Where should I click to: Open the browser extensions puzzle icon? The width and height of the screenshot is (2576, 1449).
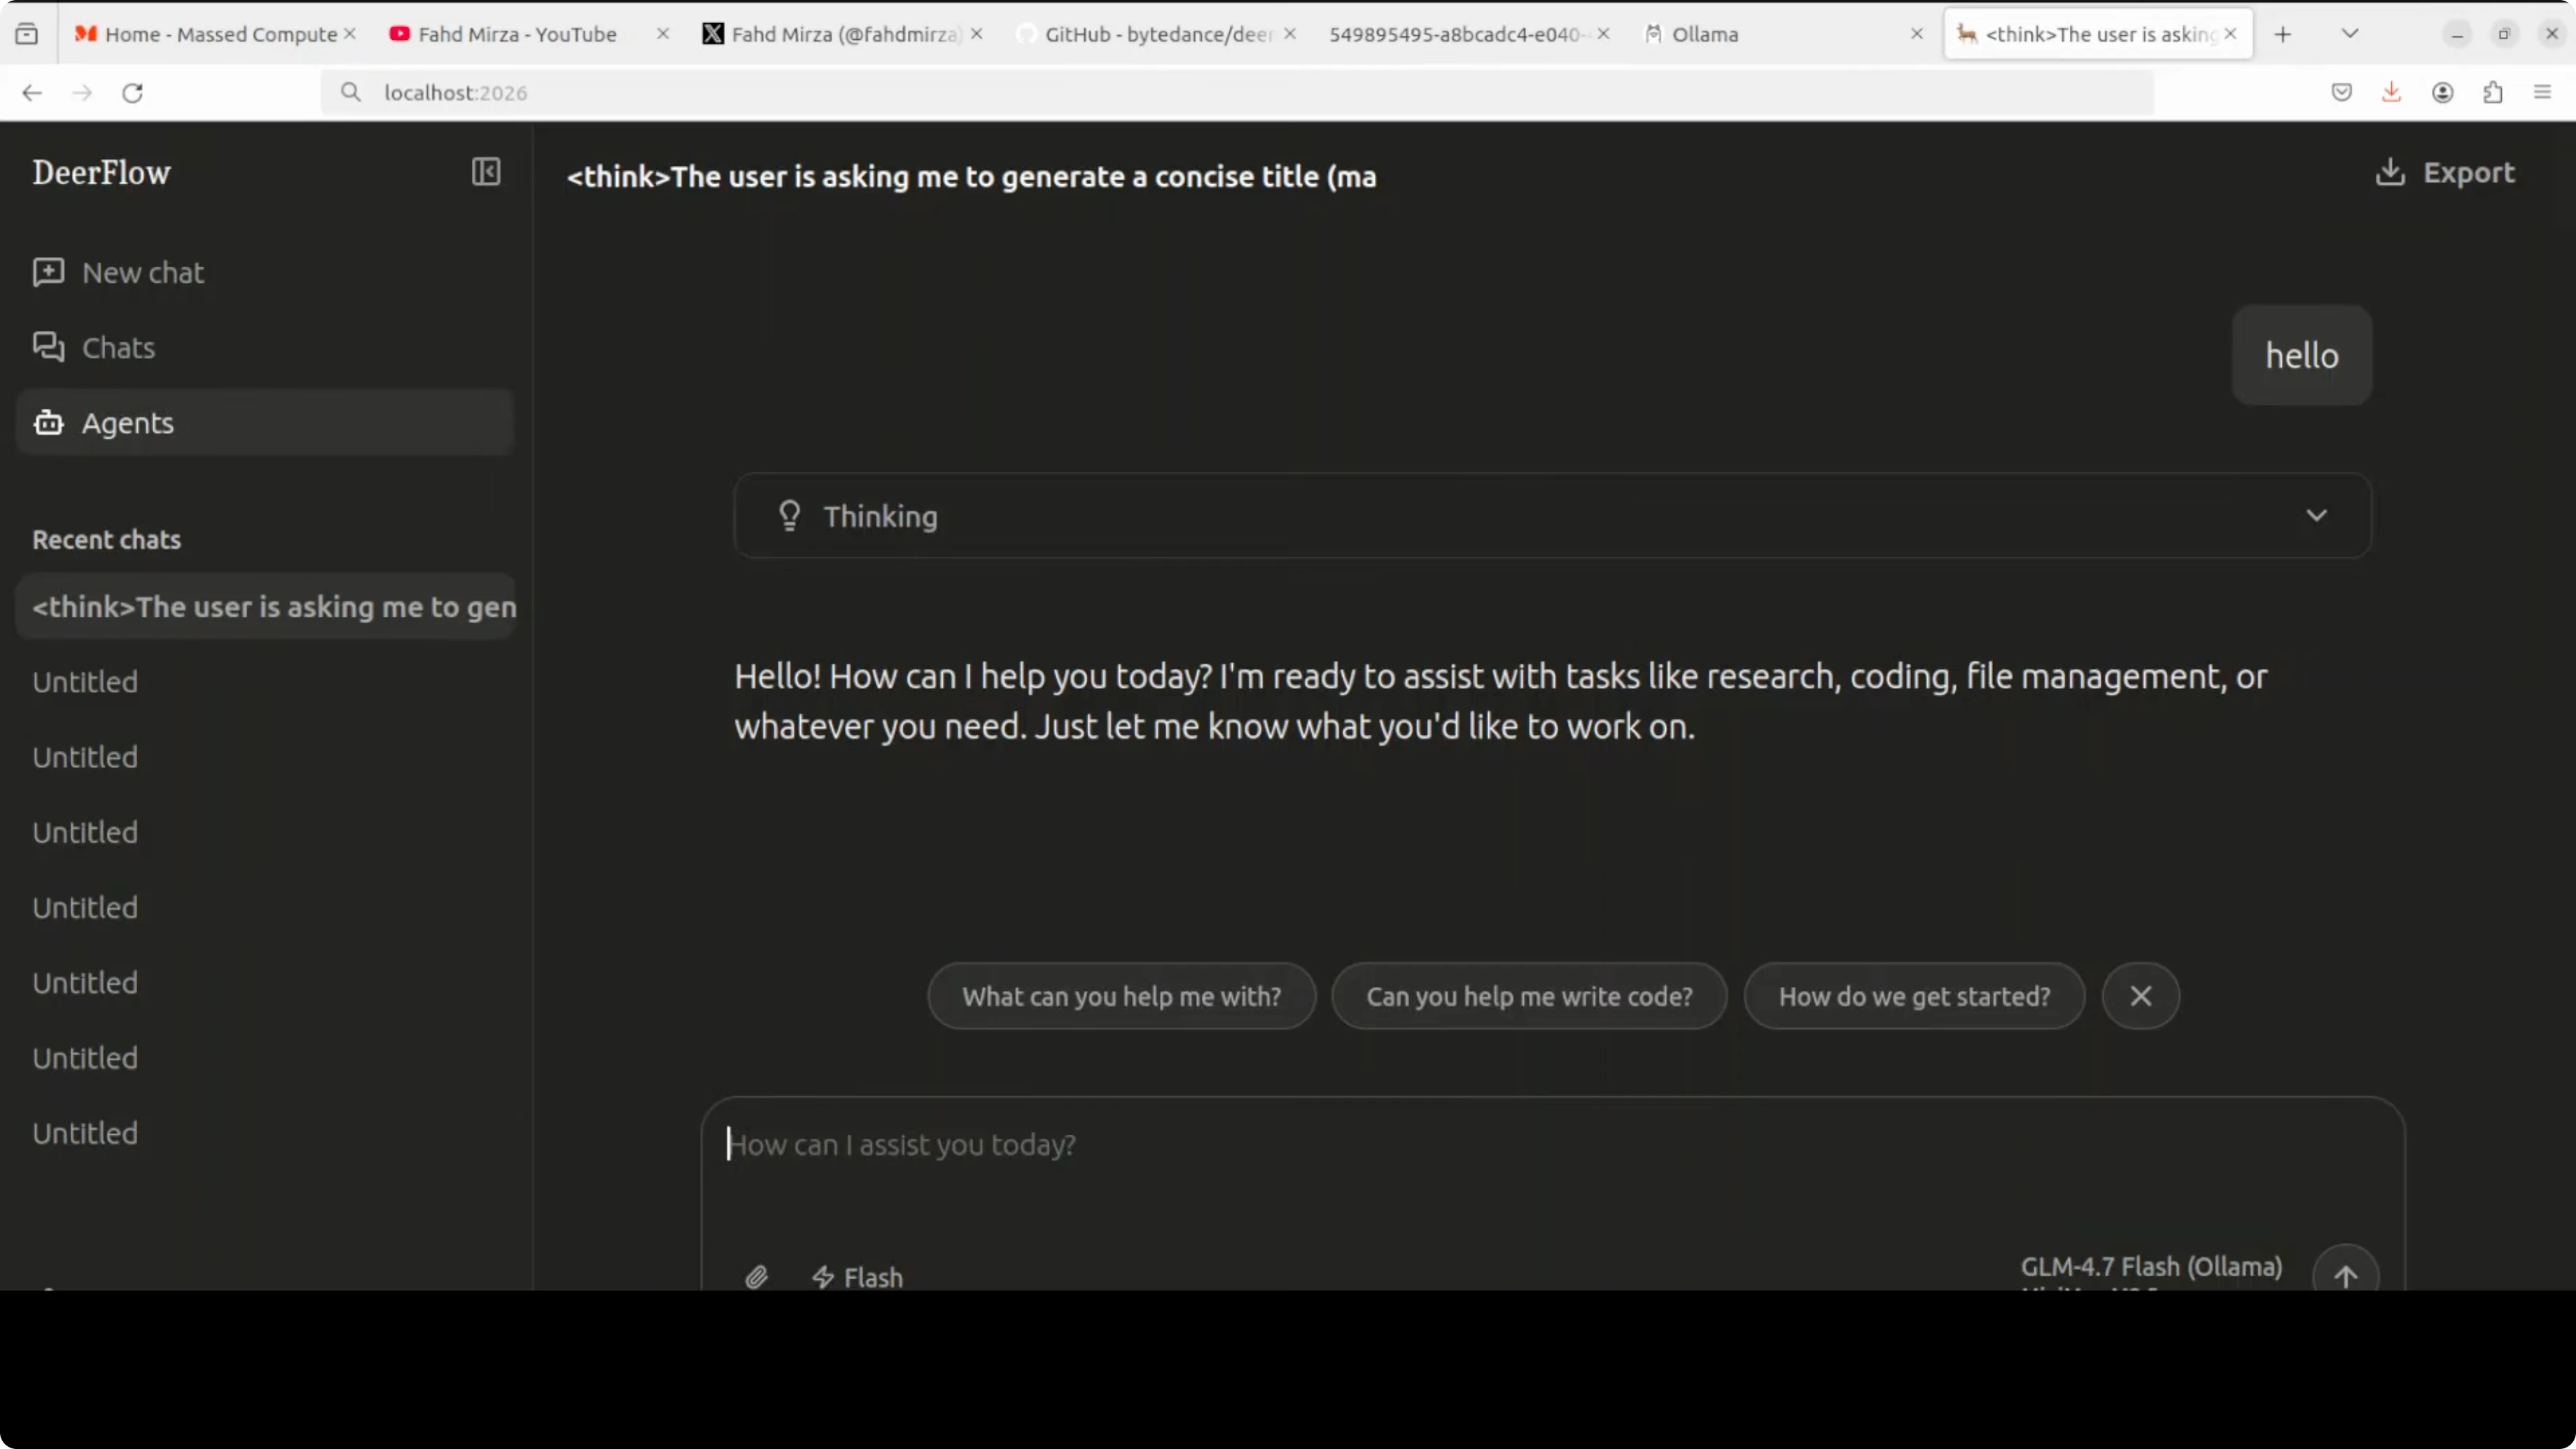[2493, 93]
